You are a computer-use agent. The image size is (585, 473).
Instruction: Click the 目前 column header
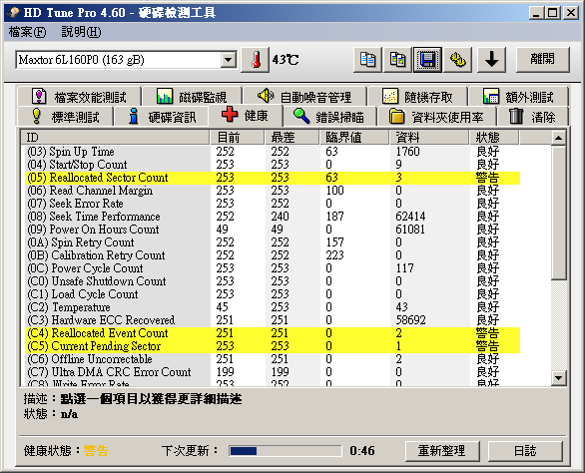[x=238, y=138]
